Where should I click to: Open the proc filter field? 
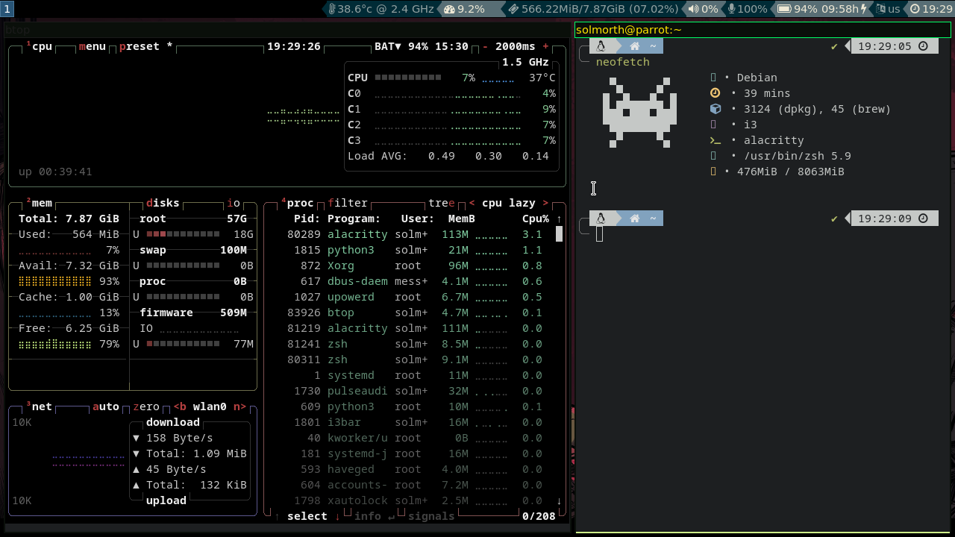tap(347, 203)
